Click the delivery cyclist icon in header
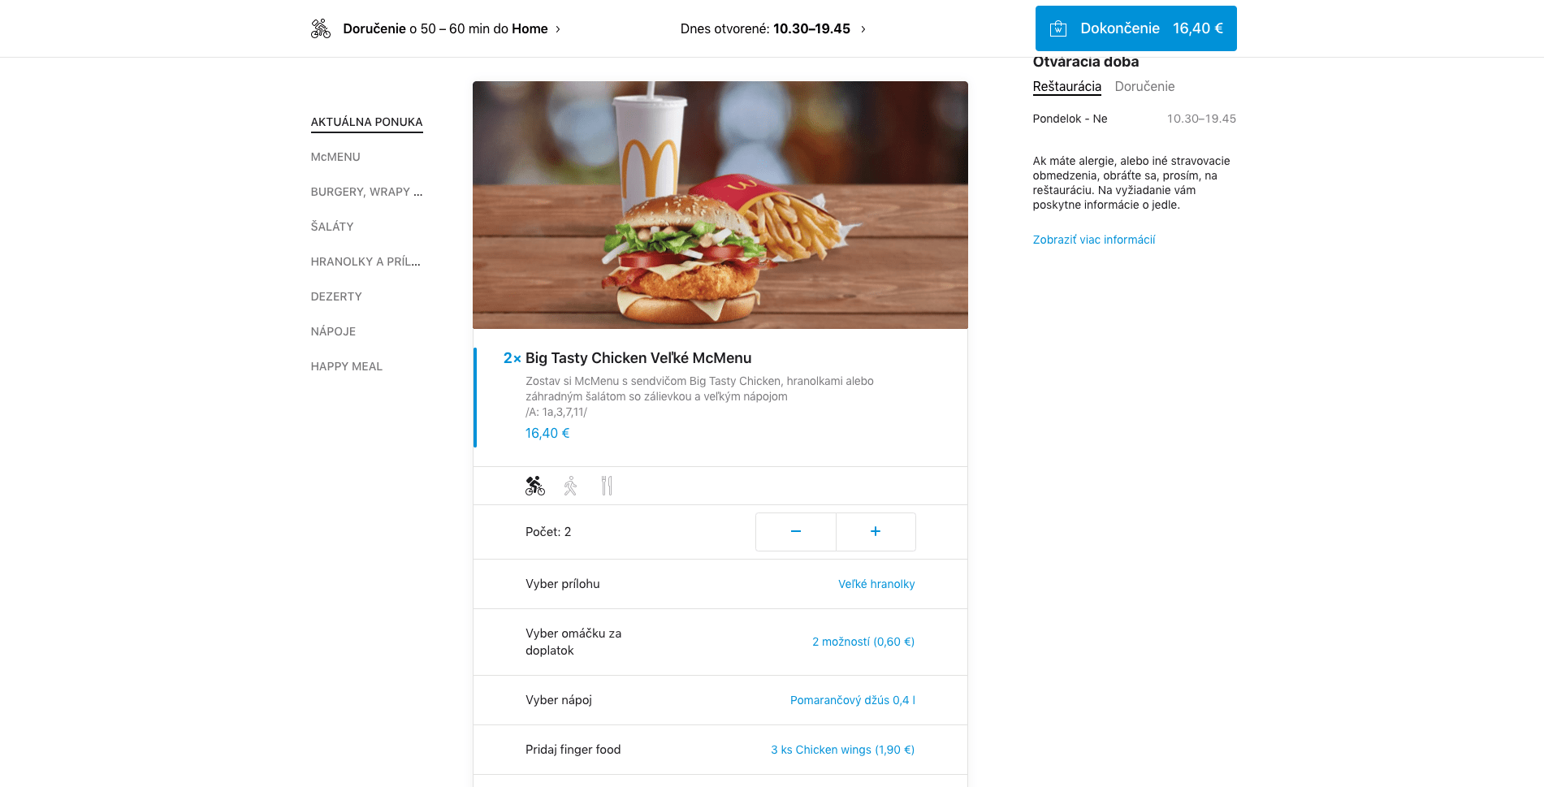1544x787 pixels. click(x=321, y=28)
